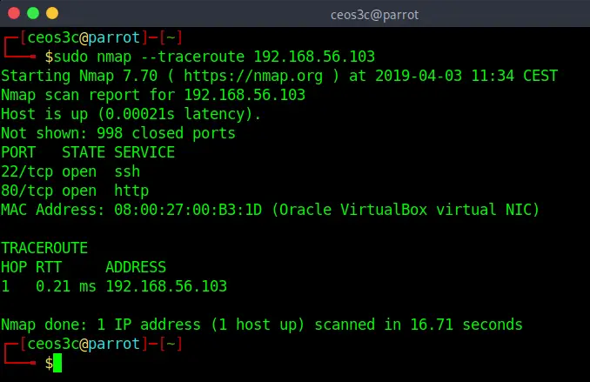The width and height of the screenshot is (590, 382).
Task: Click the green cursor block at prompt
Action: [57, 363]
